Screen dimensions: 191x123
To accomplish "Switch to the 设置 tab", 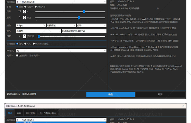I will (x=19, y=113).
